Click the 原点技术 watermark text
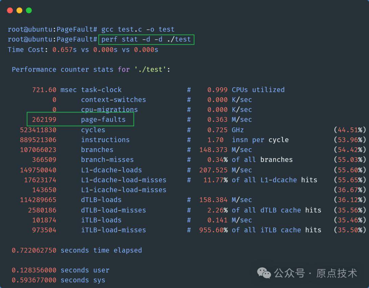 337,273
